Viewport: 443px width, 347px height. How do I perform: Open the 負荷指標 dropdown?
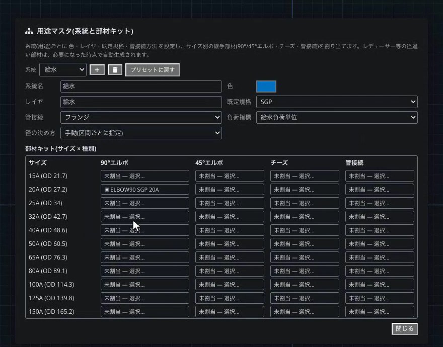[337, 118]
